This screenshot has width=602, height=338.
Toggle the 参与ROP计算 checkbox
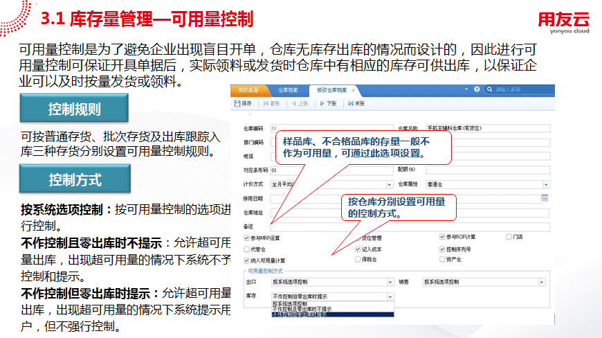point(442,237)
